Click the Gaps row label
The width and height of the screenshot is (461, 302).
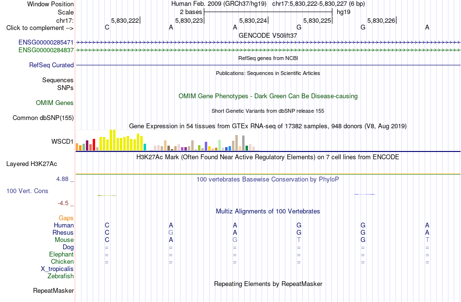pos(66,218)
